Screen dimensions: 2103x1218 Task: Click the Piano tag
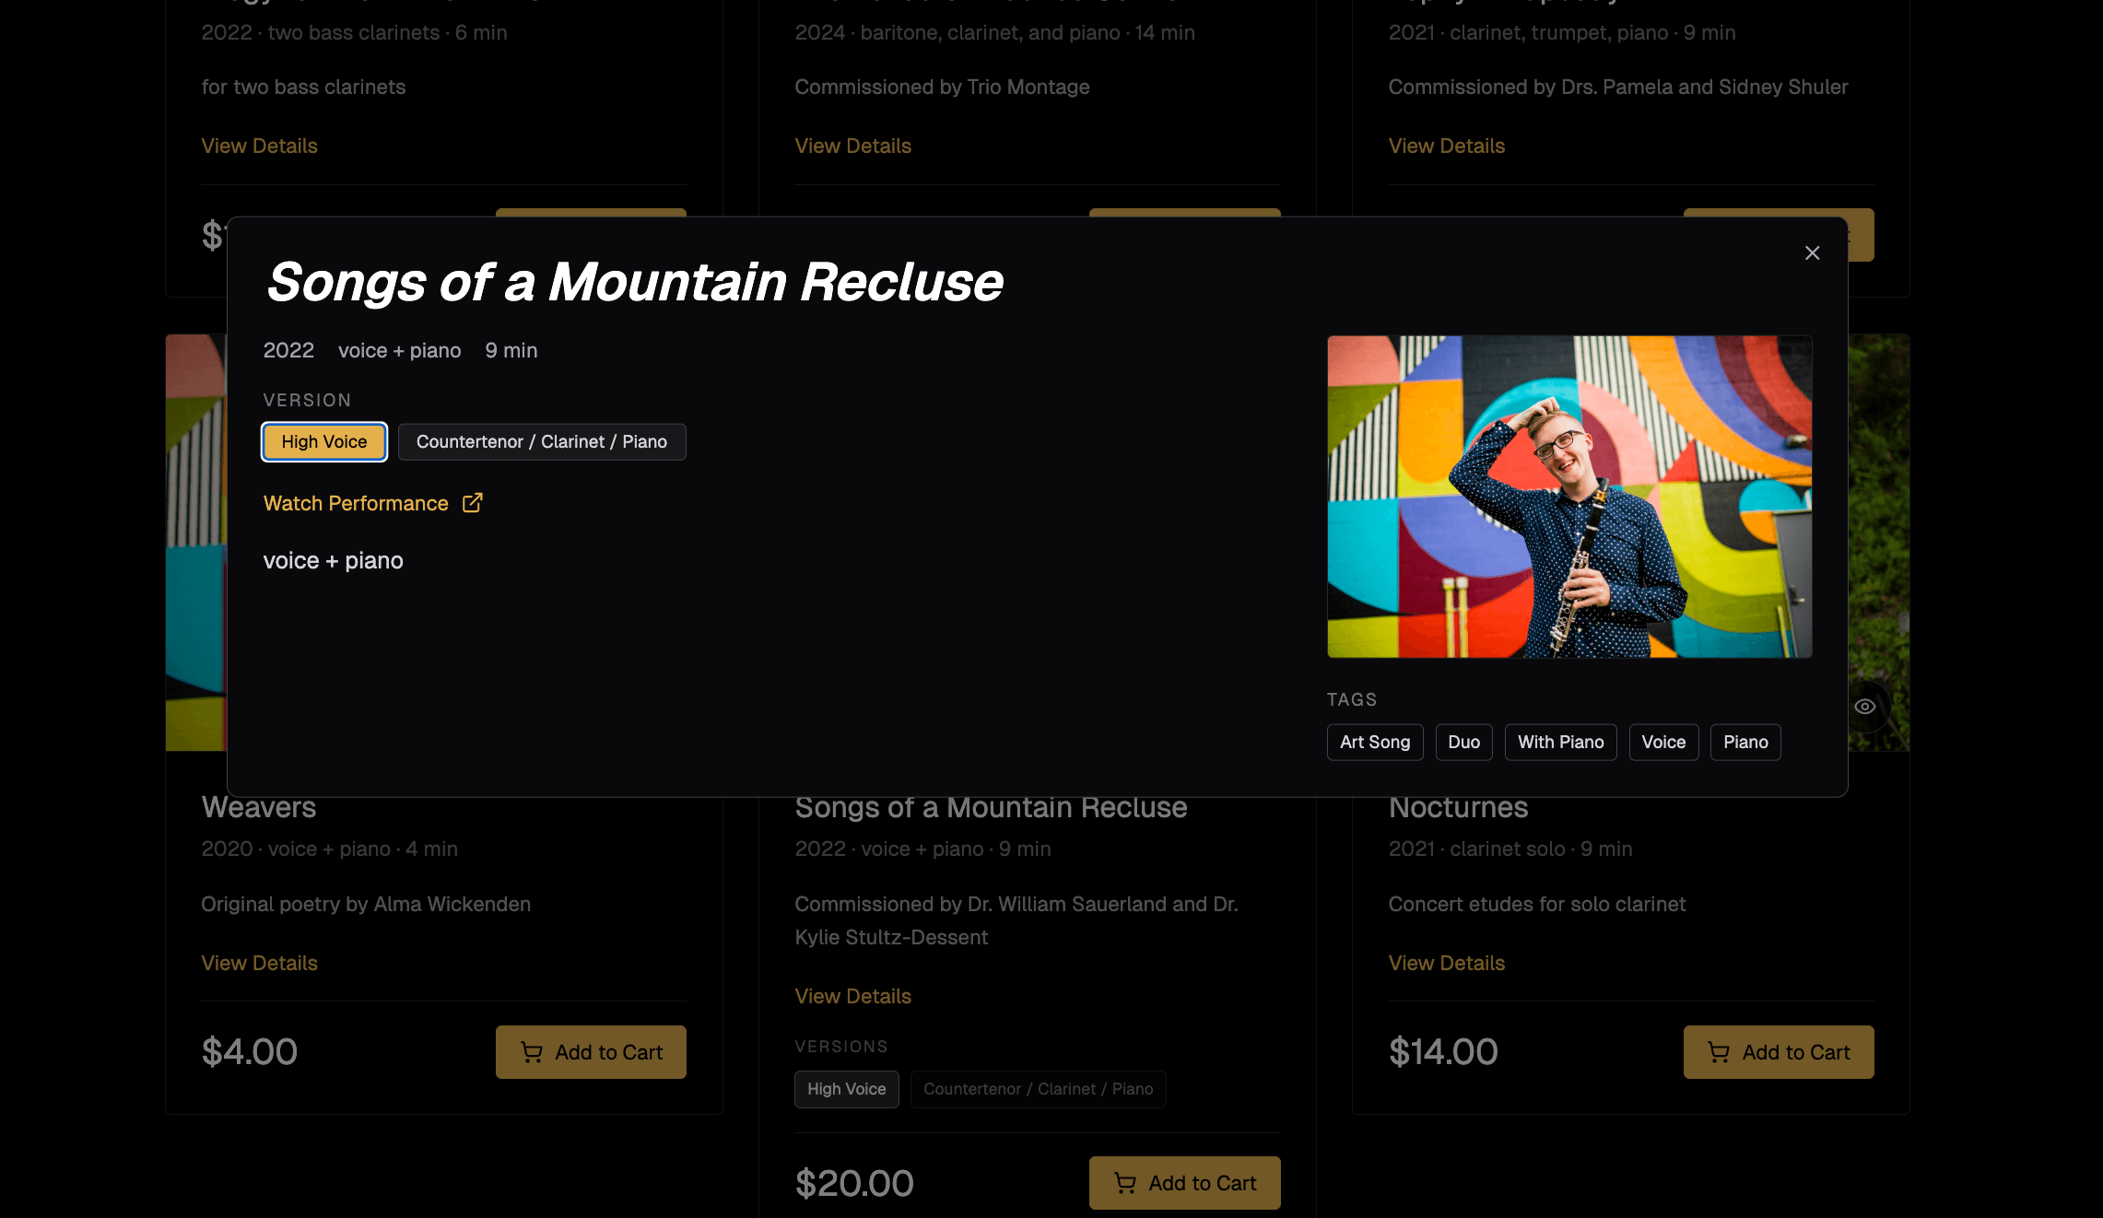click(1745, 742)
